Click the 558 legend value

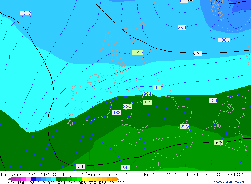[82, 183]
